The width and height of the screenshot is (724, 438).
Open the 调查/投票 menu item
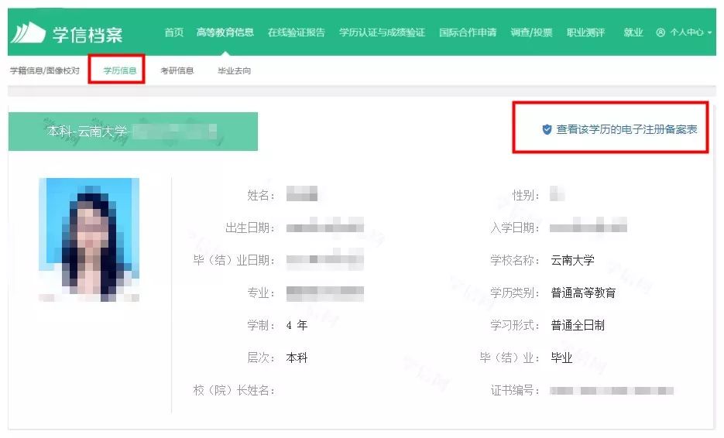click(x=531, y=33)
